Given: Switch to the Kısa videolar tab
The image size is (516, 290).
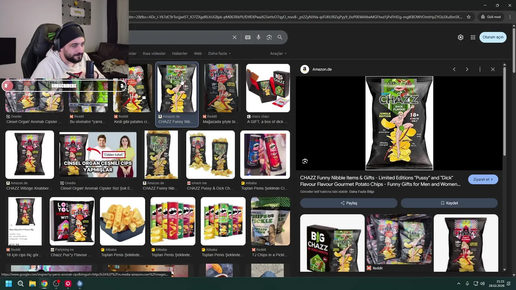Looking at the screenshot, I should [x=154, y=54].
